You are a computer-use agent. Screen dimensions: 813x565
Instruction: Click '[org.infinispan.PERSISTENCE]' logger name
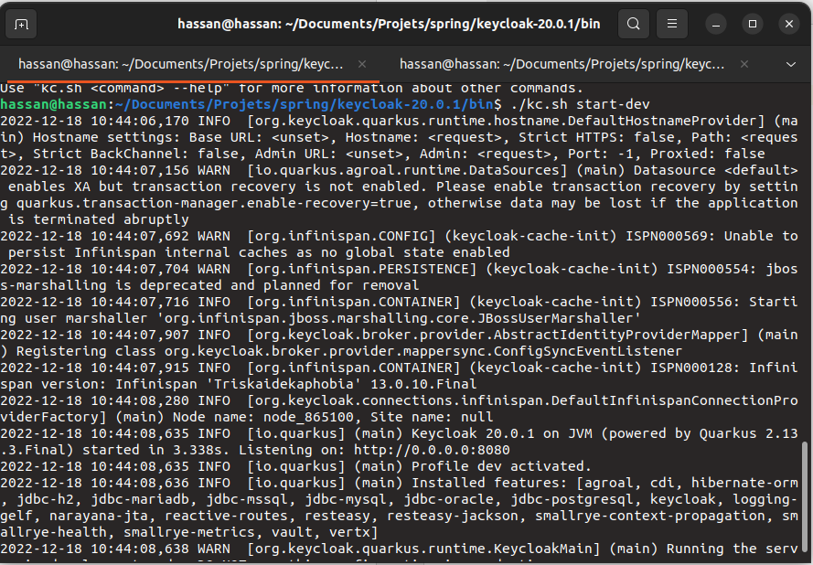[x=361, y=269]
